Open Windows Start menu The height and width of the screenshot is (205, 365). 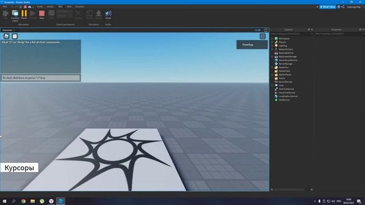pyautogui.click(x=5, y=201)
